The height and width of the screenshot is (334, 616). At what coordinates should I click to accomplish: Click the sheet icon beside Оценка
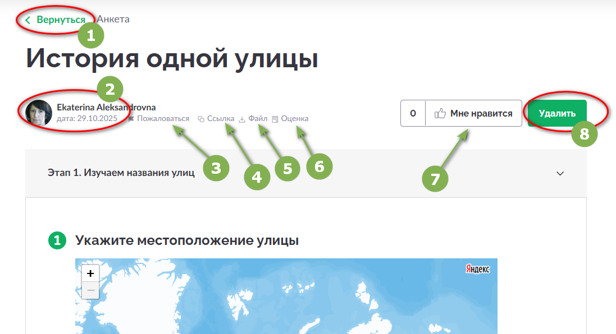(275, 119)
